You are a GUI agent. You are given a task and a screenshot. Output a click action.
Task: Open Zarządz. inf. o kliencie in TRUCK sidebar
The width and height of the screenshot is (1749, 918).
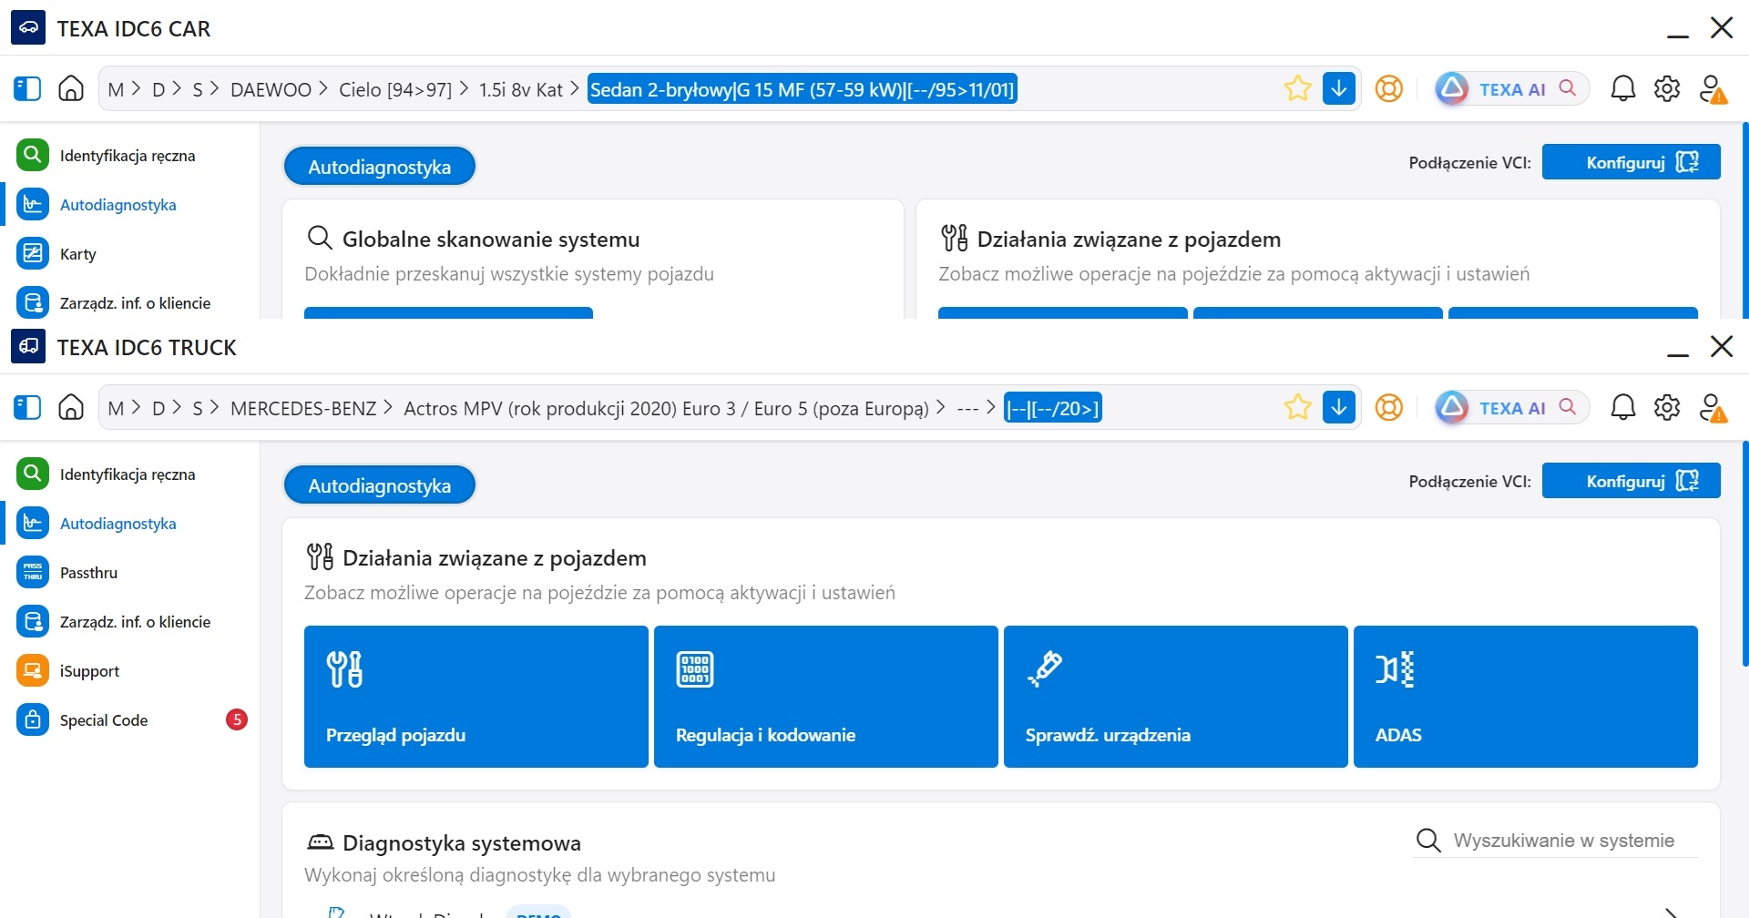click(128, 622)
